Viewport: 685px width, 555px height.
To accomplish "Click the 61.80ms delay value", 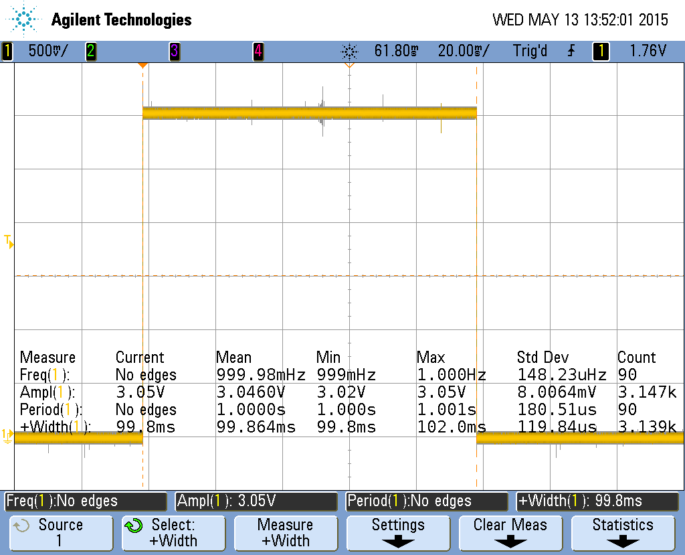I will (396, 51).
